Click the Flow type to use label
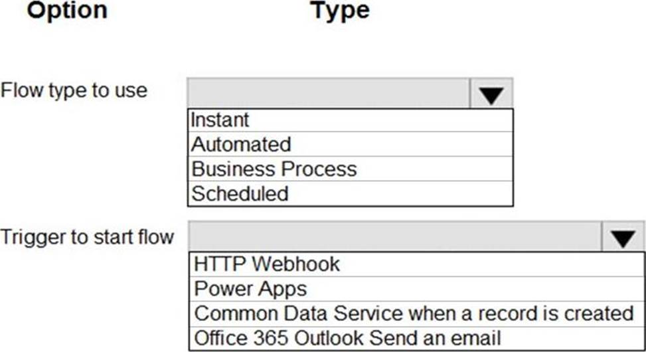Image resolution: width=646 pixels, height=352 pixels. tap(74, 90)
